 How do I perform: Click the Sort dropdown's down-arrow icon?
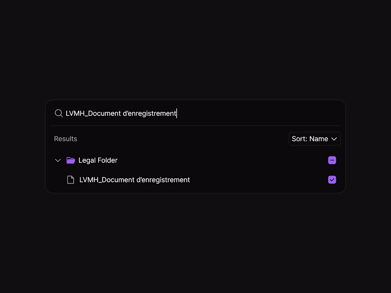pos(334,139)
